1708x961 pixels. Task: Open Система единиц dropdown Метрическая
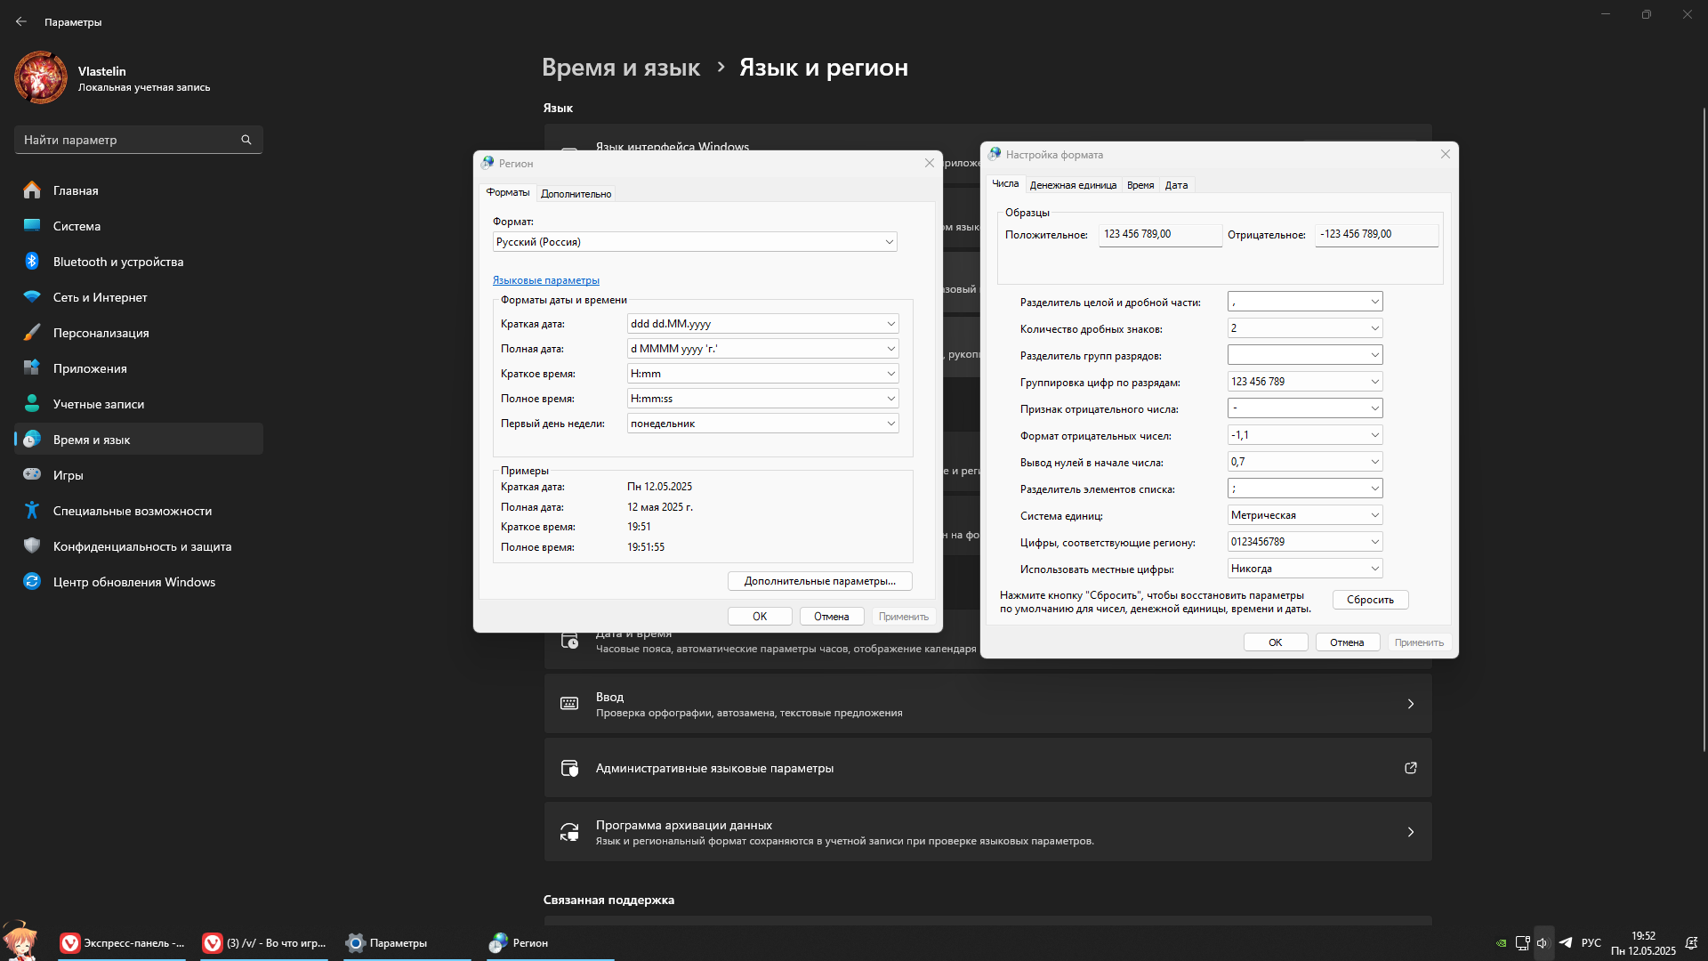click(x=1305, y=515)
